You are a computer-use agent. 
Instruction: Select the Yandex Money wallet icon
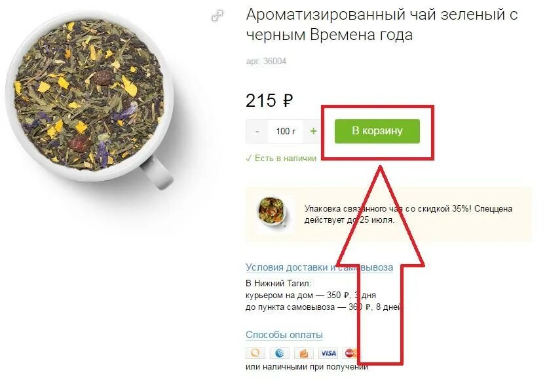pyautogui.click(x=303, y=353)
